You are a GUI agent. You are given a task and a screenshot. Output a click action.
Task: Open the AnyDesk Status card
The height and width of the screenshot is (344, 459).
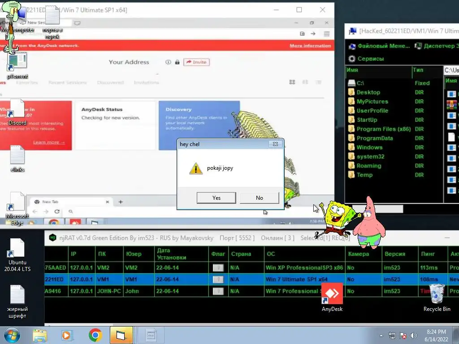(x=115, y=125)
